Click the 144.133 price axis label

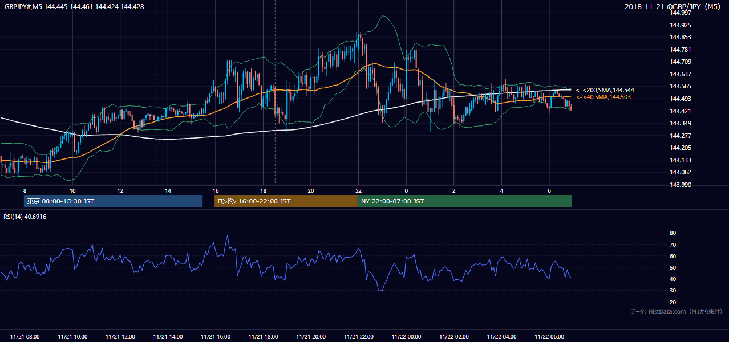pos(681,160)
